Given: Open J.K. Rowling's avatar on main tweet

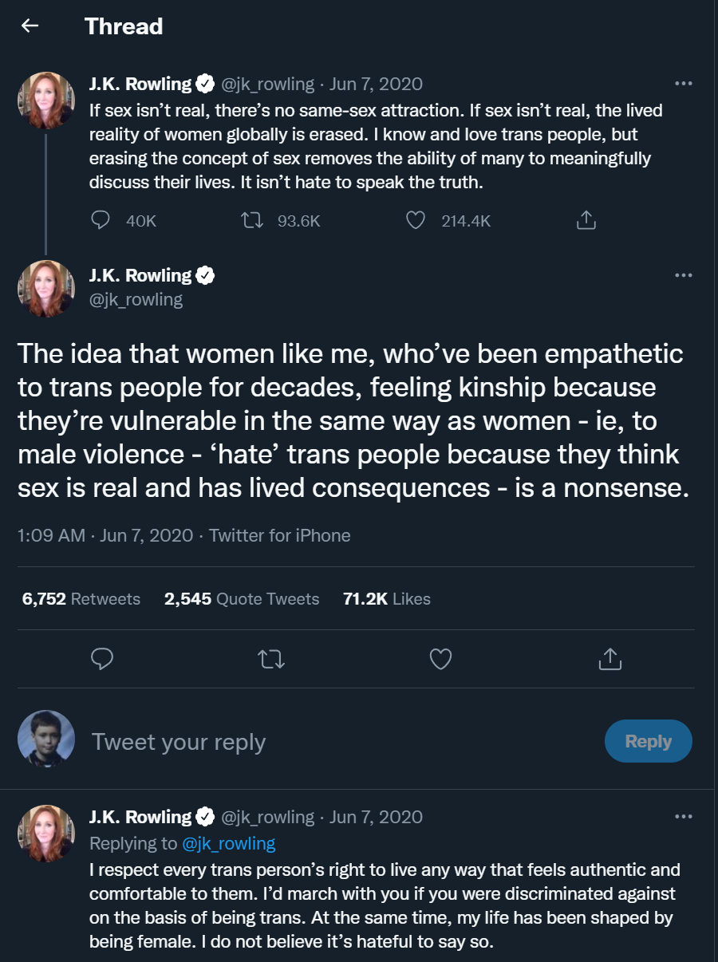Looking at the screenshot, I should (46, 289).
